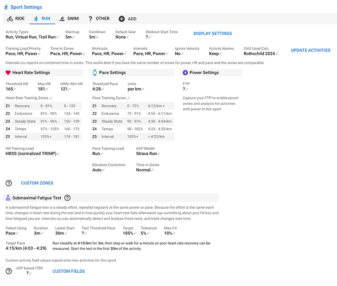Screen dimensions: 337x286
Task: Click the bicycle icon on RIDE tab
Action: point(10,19)
